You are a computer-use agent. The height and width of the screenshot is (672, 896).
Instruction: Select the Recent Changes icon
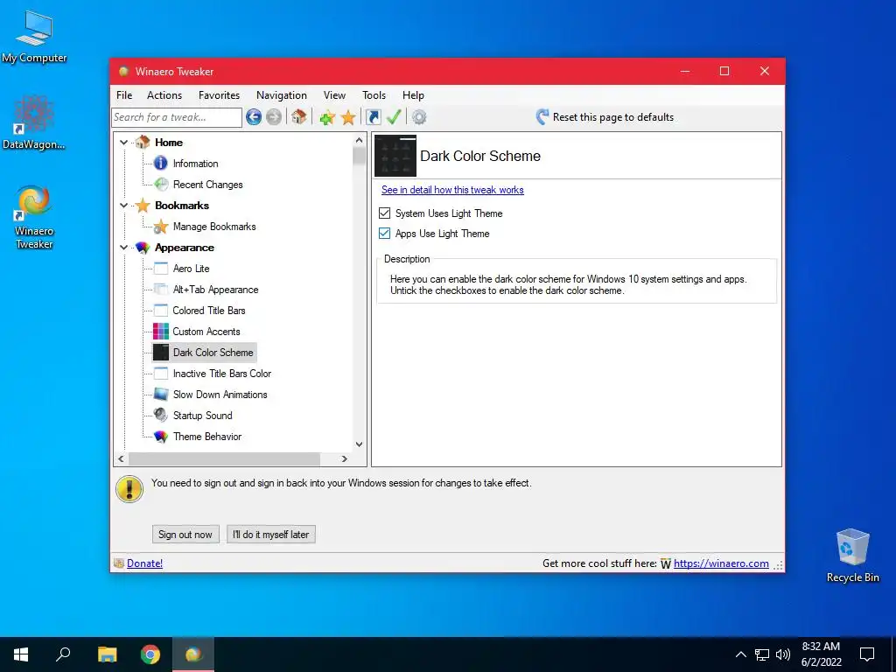point(161,185)
